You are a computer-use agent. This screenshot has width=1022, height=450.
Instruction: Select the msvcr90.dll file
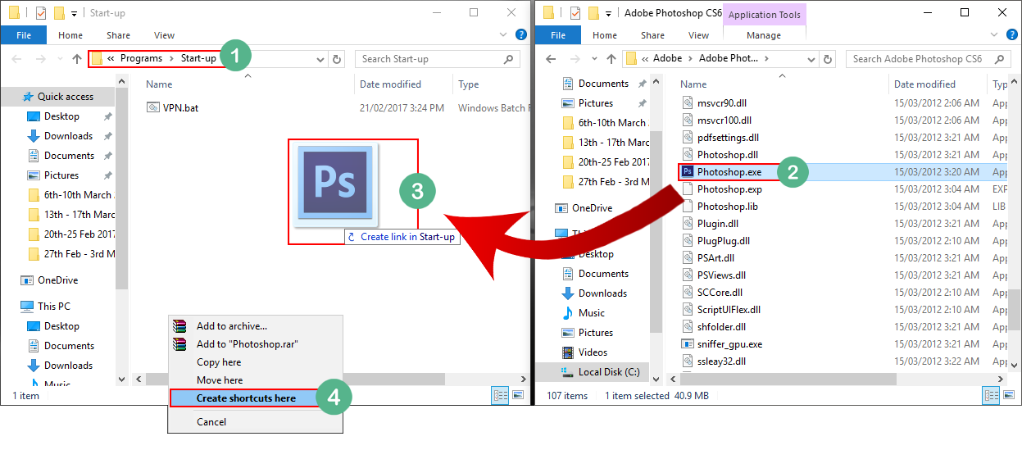pos(723,102)
